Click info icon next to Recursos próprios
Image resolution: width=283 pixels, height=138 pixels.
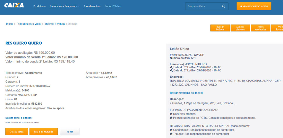(171, 114)
